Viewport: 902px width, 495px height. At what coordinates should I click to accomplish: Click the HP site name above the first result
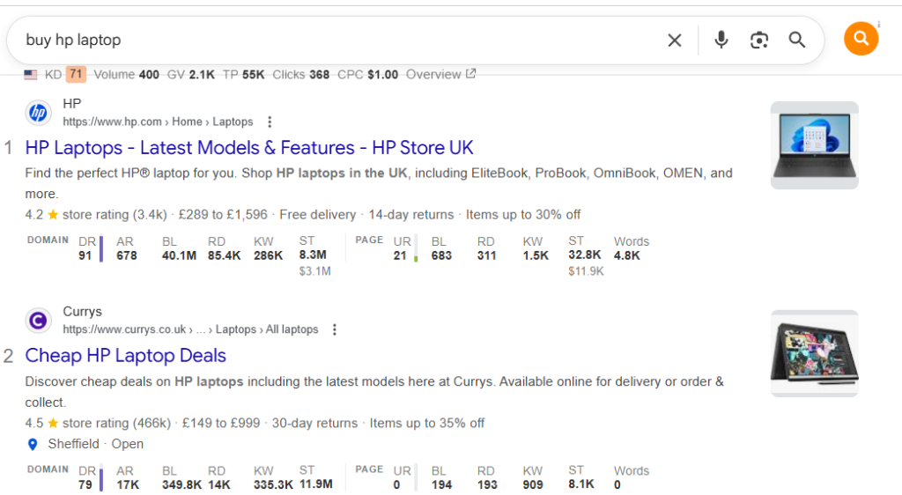72,103
